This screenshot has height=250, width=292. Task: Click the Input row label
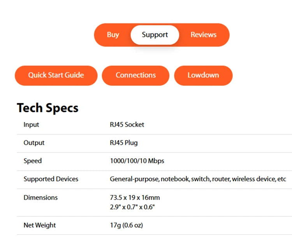point(31,125)
